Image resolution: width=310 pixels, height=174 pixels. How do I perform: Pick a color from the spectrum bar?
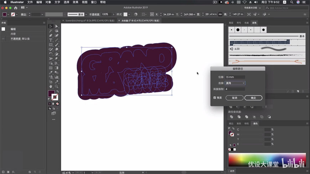tap(267, 160)
